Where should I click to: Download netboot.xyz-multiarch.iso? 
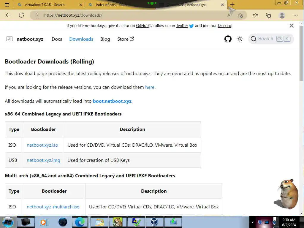(x=53, y=207)
